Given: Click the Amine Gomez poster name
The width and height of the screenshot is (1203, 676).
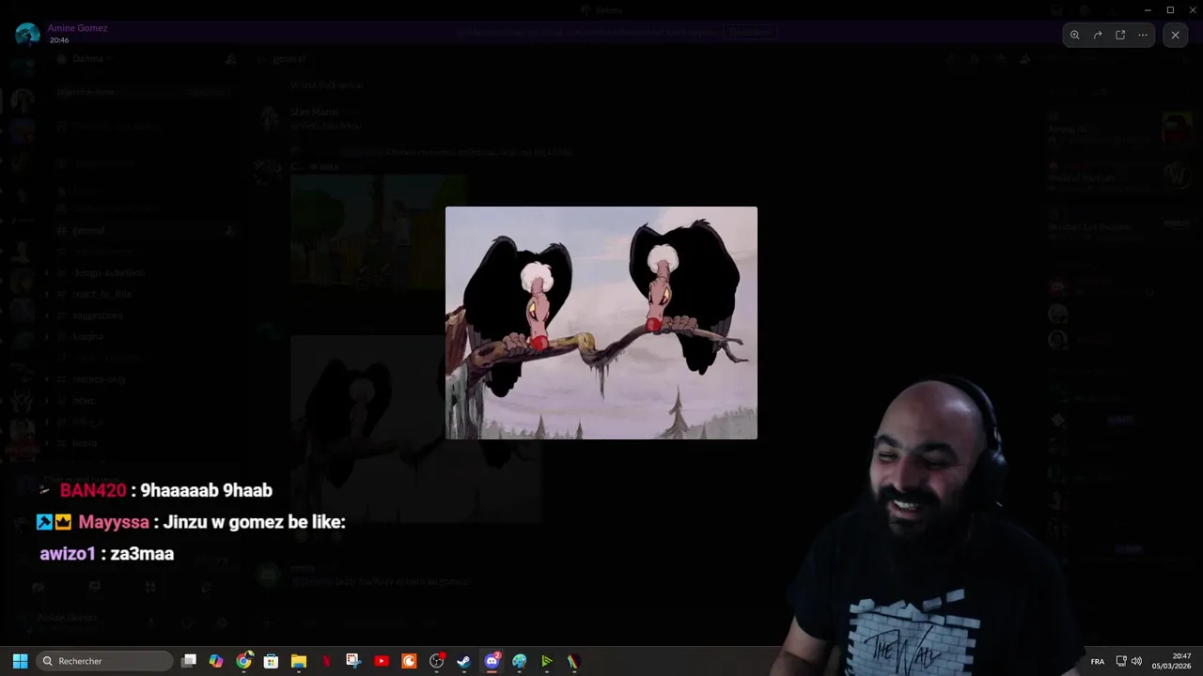Looking at the screenshot, I should [x=78, y=28].
